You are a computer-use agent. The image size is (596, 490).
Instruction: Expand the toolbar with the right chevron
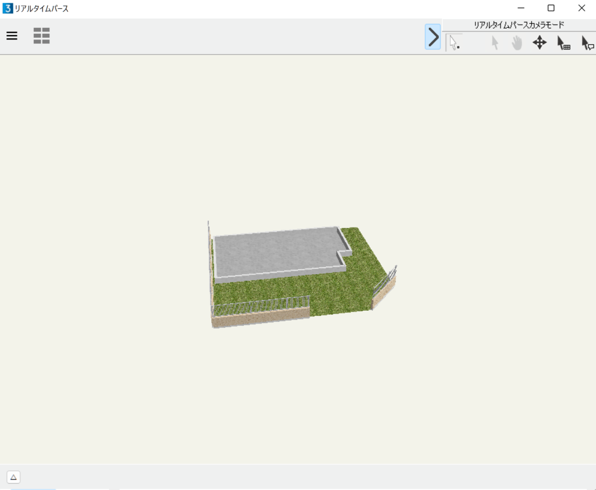click(432, 37)
